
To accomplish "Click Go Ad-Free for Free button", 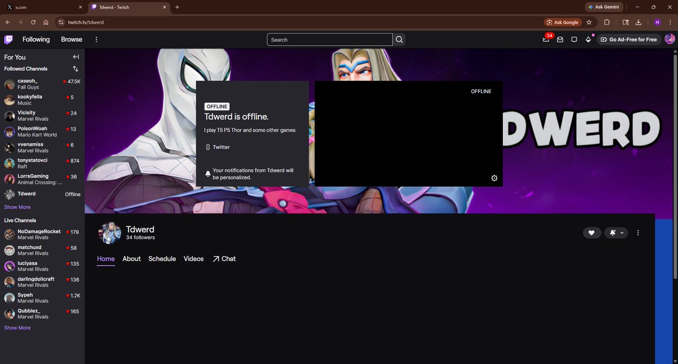I will coord(628,40).
